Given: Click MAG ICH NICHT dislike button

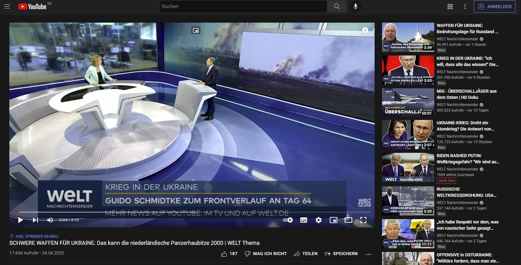Looking at the screenshot, I should (265, 254).
